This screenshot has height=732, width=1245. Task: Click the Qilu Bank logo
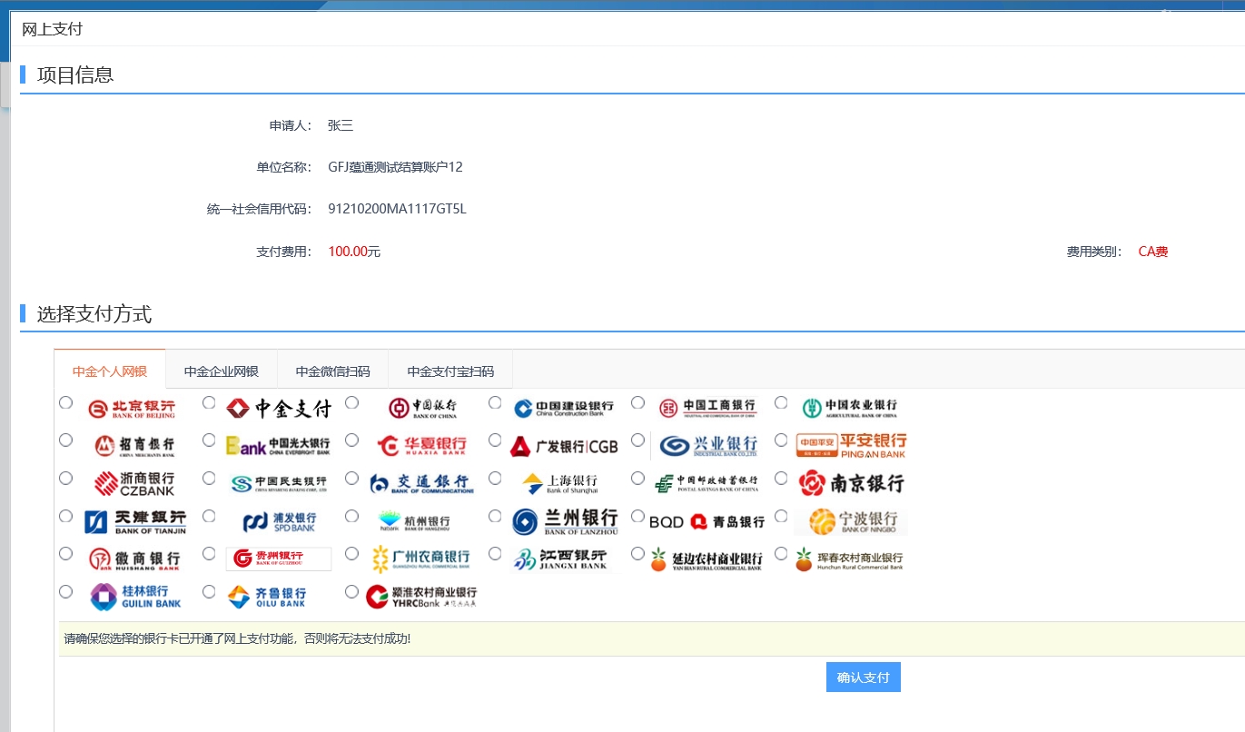click(266, 597)
